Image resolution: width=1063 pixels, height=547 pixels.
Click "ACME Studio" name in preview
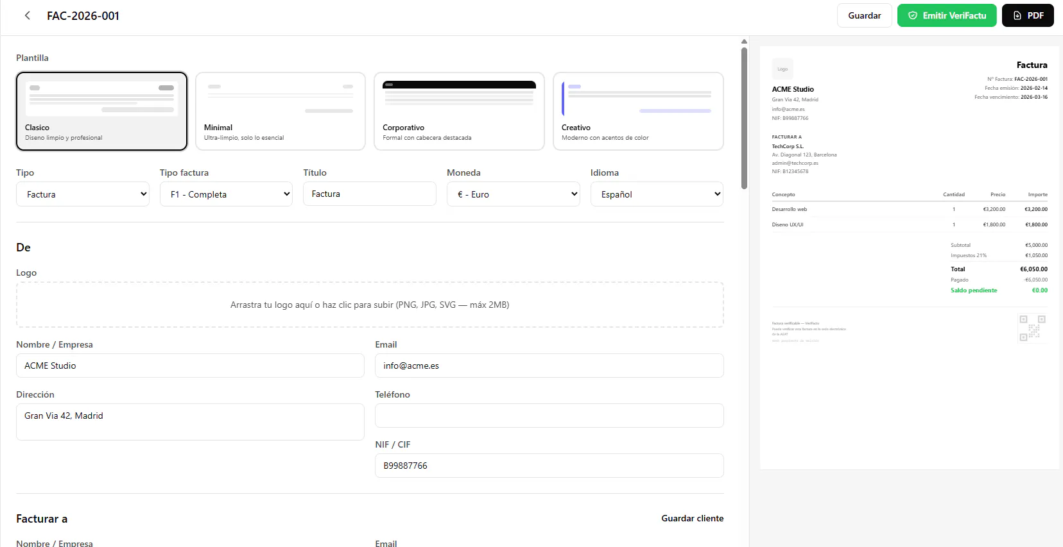tap(793, 89)
